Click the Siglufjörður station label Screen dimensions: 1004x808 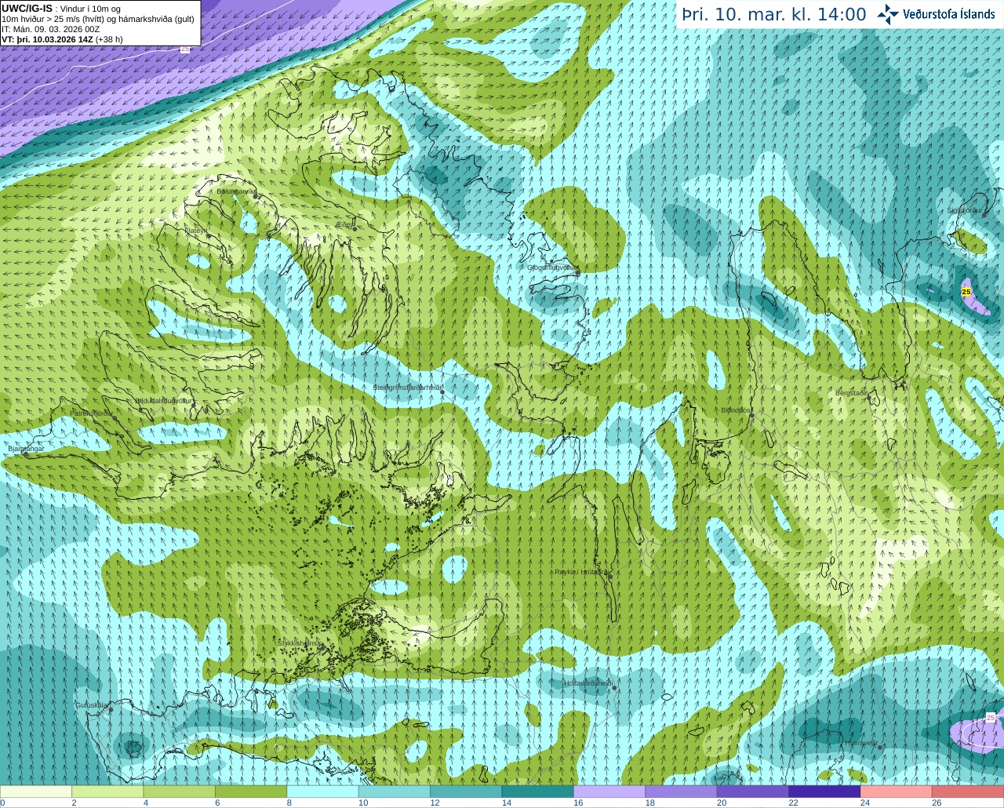click(x=965, y=210)
